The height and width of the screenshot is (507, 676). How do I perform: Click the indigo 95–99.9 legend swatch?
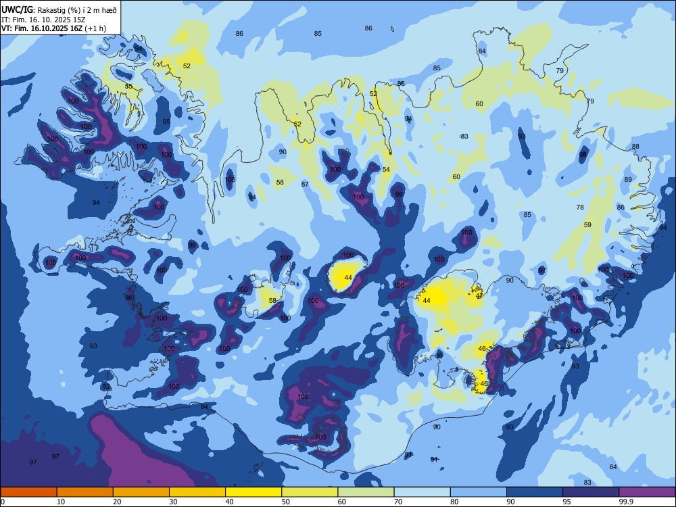tap(591, 492)
